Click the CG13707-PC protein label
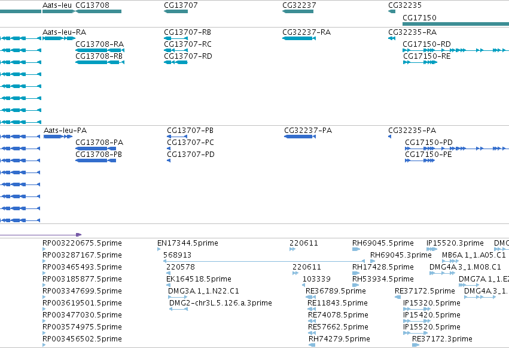This screenshot has width=509, height=348. click(x=190, y=143)
